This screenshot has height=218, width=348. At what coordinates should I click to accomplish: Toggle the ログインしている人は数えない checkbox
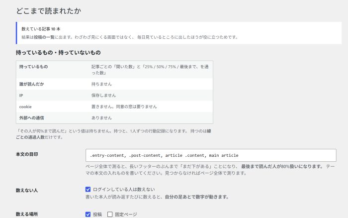[x=88, y=189]
